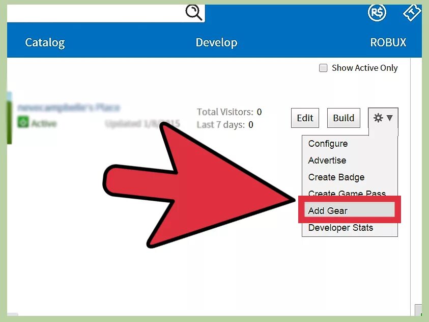429x322 pixels.
Task: Open the Tickets balance icon
Action: (411, 13)
